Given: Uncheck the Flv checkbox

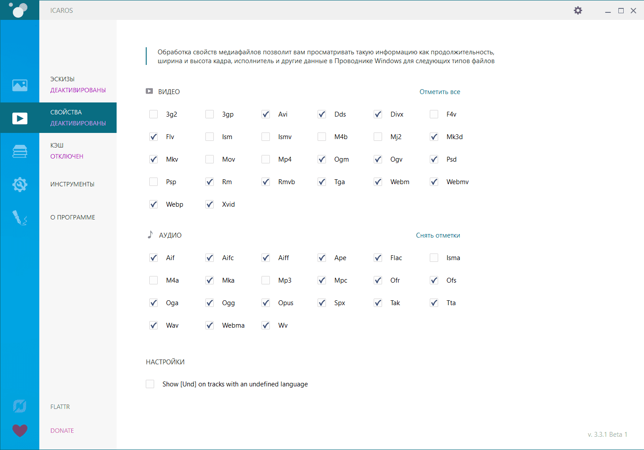Looking at the screenshot, I should pos(154,137).
